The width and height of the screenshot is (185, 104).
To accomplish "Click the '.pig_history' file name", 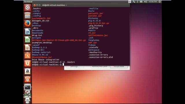I will click(96, 26).
